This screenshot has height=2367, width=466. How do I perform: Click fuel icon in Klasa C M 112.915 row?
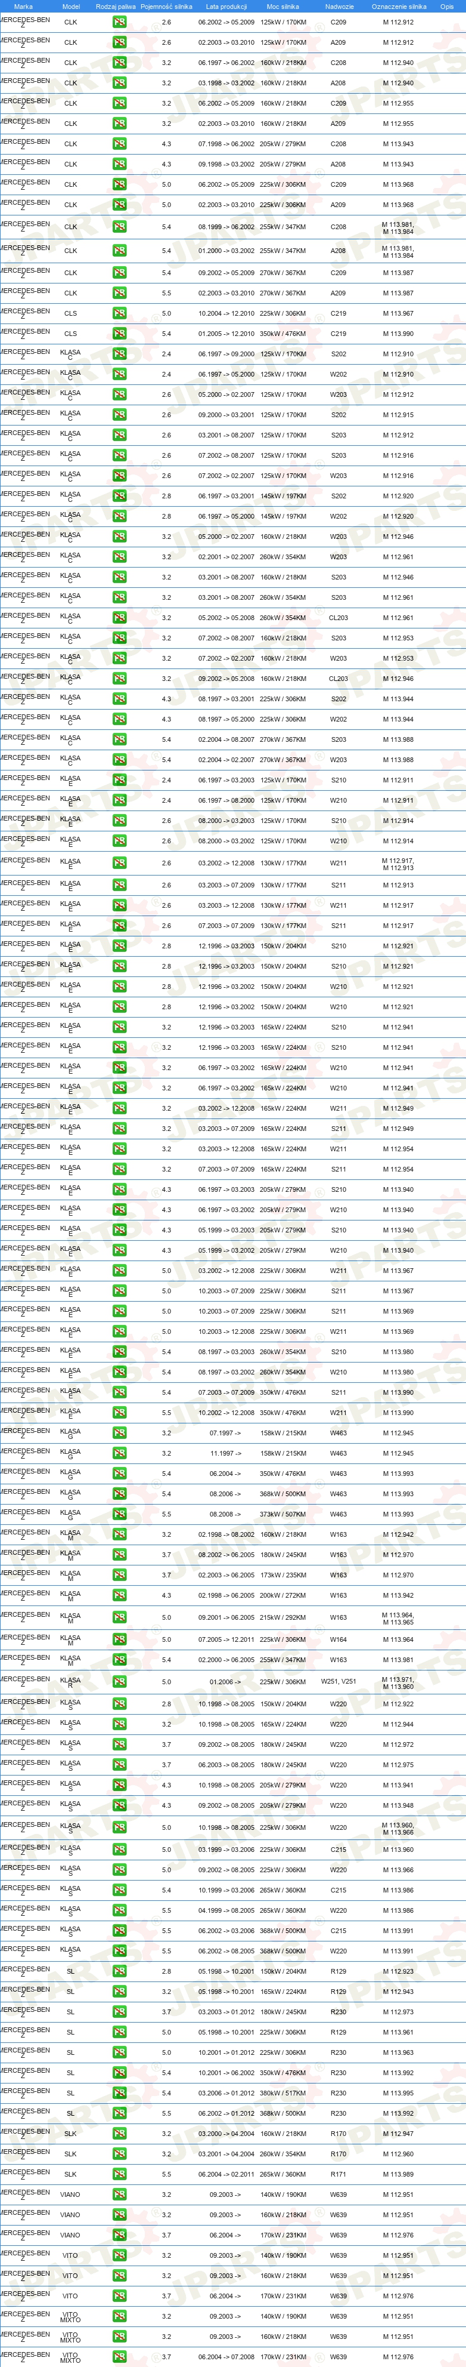119,415
